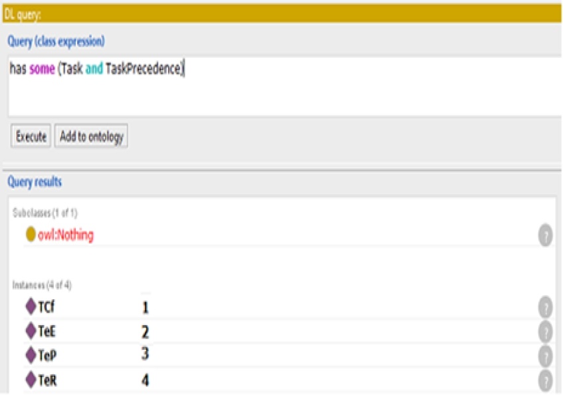
Task: Open the question mark icon in TeP row
Action: coord(545,355)
